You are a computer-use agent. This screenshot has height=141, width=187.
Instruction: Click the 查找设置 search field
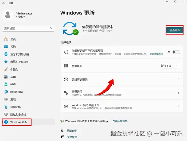point(28,28)
